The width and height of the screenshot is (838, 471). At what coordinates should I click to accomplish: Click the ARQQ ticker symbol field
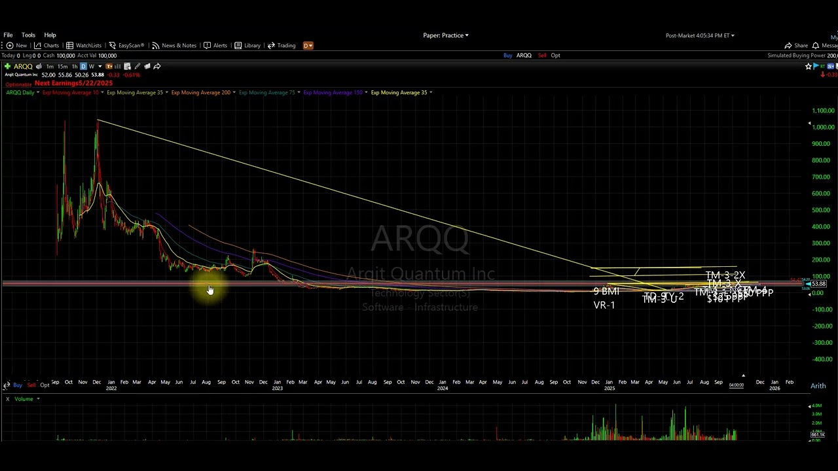click(23, 66)
